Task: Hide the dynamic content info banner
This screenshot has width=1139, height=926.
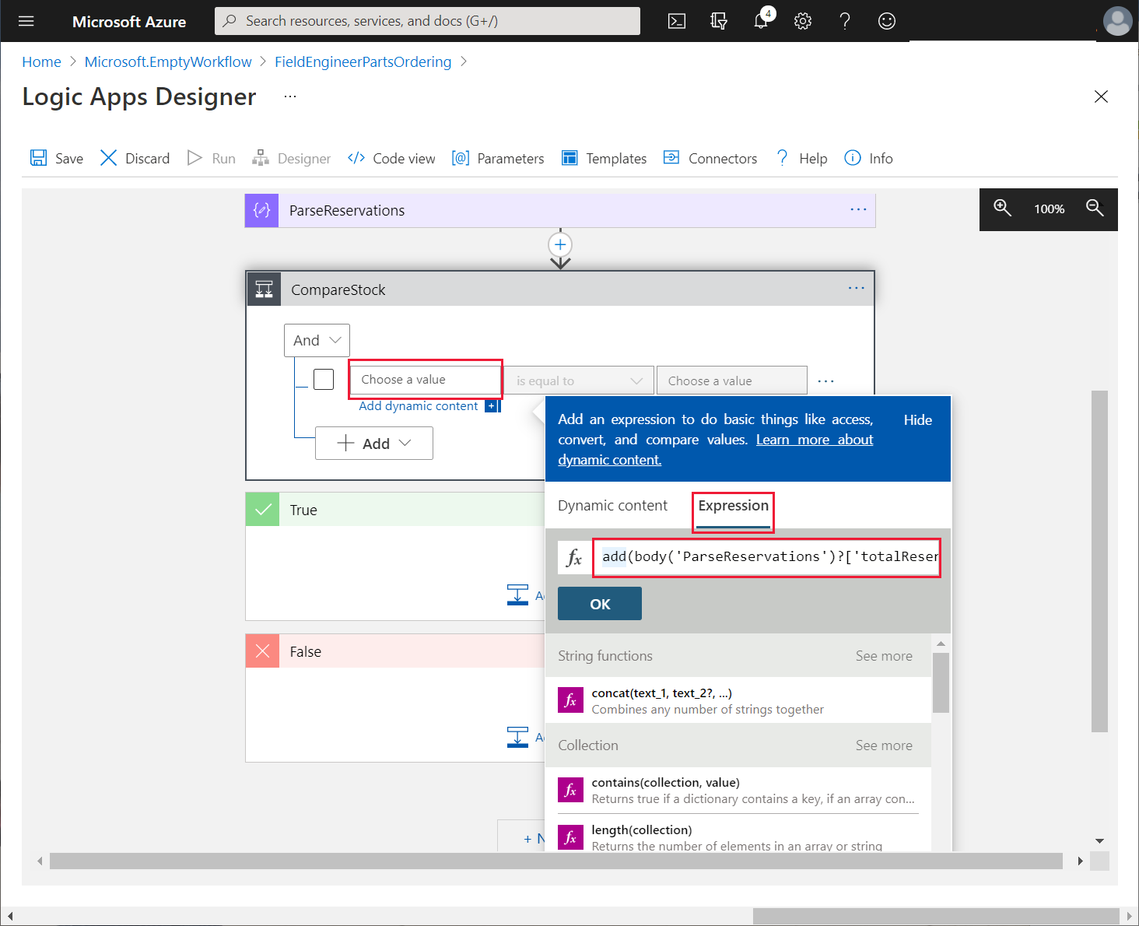Action: (x=917, y=419)
